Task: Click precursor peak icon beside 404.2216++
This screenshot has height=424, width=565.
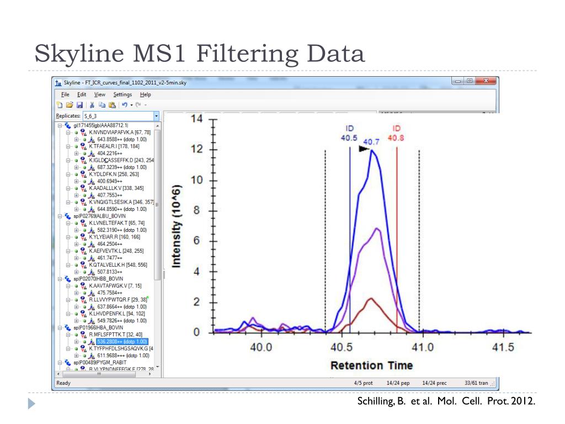Action: point(92,153)
